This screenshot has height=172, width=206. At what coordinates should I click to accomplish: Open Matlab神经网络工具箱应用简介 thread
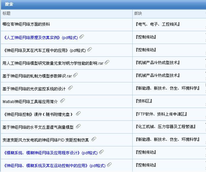[x=30, y=102]
